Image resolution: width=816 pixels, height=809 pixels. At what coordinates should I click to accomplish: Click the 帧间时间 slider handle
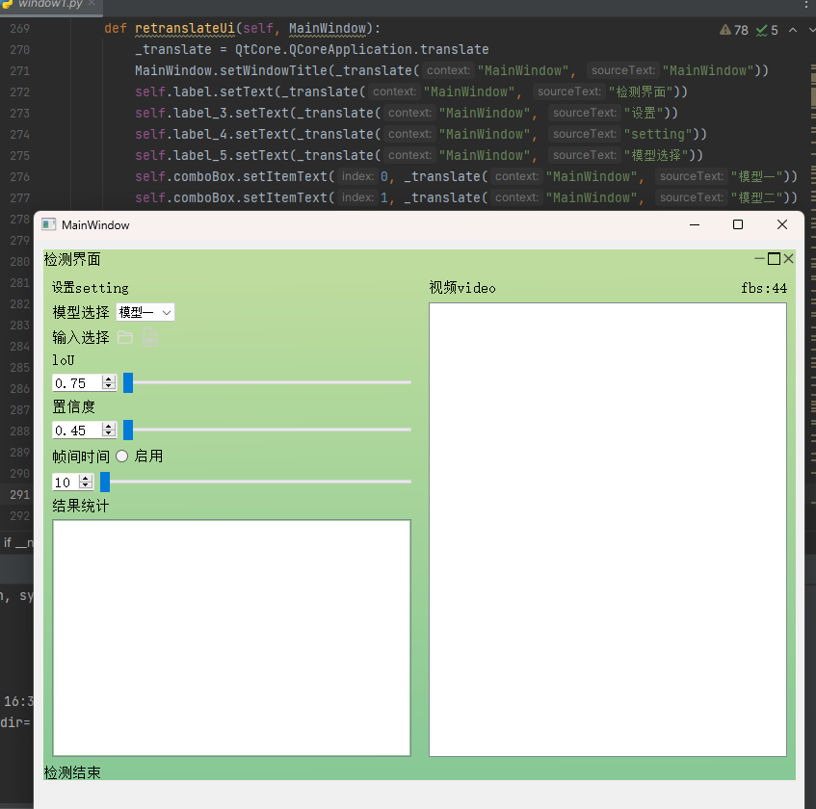pos(105,483)
